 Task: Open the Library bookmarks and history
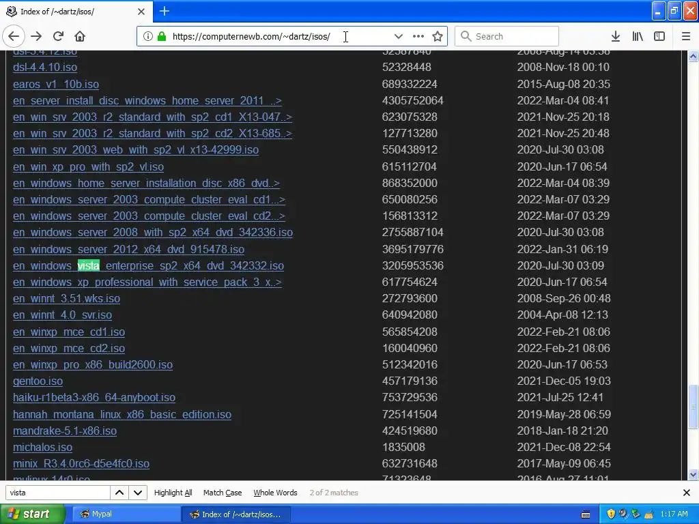(638, 36)
